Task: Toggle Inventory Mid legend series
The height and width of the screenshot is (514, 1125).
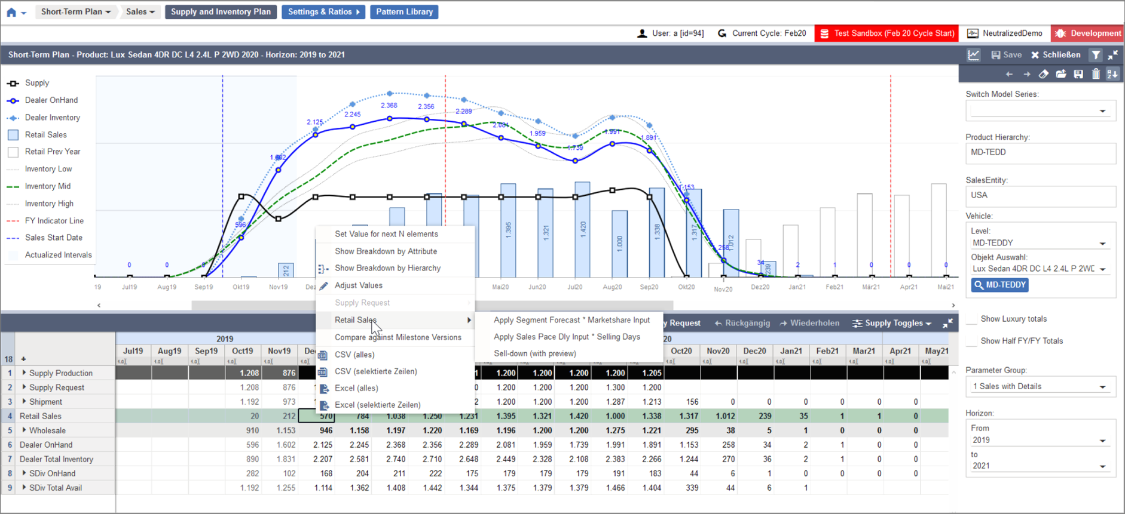Action: [39, 186]
